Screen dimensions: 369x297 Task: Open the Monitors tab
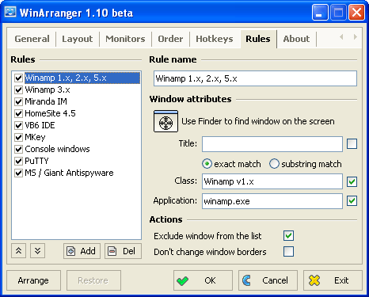click(125, 39)
